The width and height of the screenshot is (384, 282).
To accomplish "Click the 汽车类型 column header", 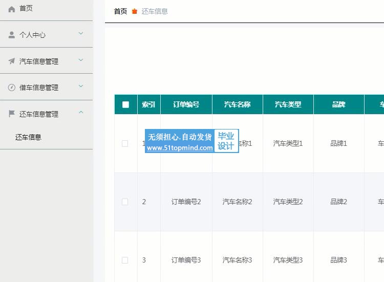I will tap(288, 104).
